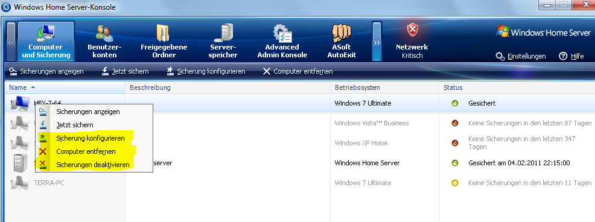595x222 pixels.
Task: Click Sicherungen anzeigen in the toolbar
Action: [46, 71]
